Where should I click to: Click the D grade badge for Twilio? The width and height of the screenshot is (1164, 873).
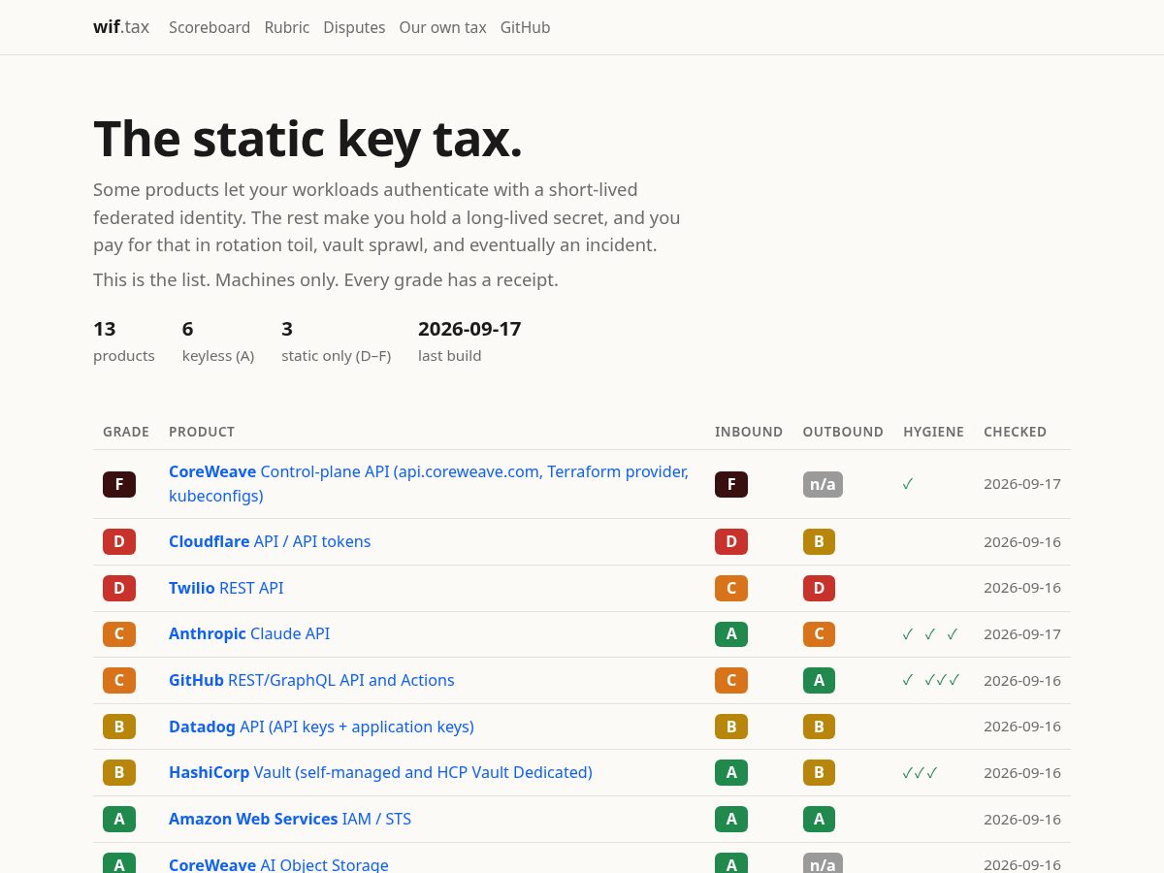(x=119, y=588)
